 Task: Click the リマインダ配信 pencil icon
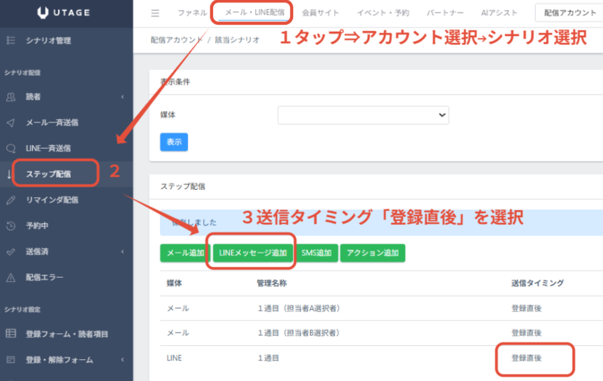point(11,200)
